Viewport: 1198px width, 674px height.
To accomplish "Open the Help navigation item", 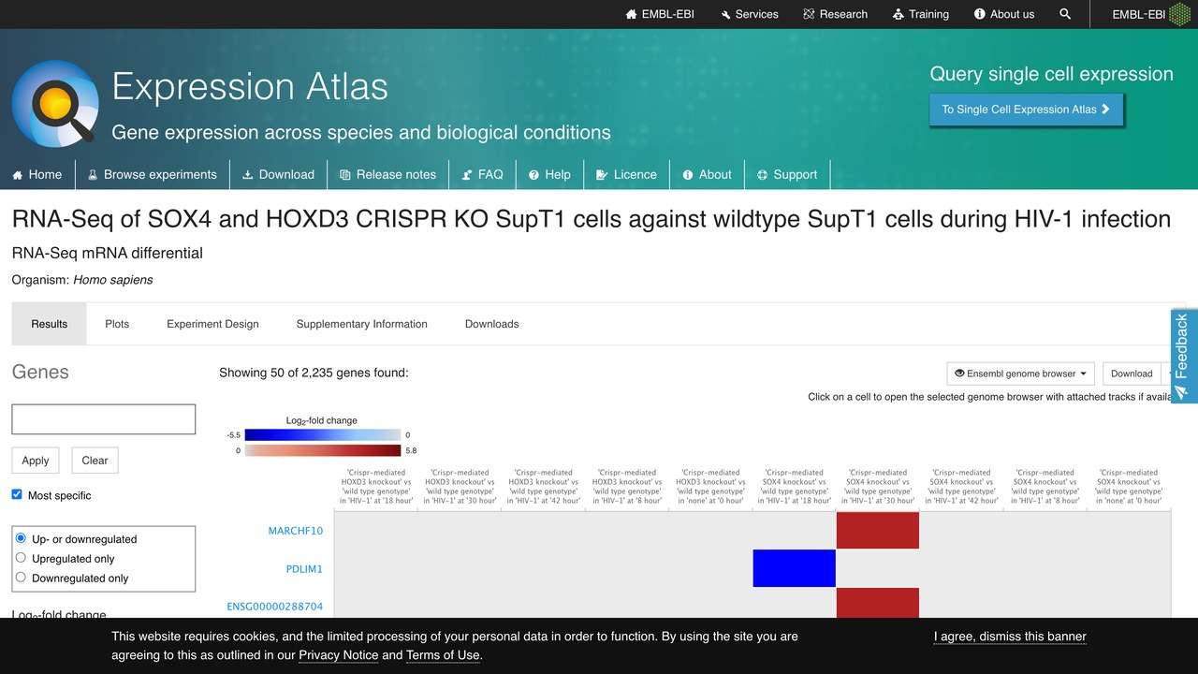I will click(549, 174).
